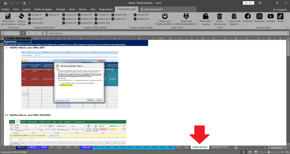Switch to the Programador ribbon tab
290x154 pixels.
[106, 9]
